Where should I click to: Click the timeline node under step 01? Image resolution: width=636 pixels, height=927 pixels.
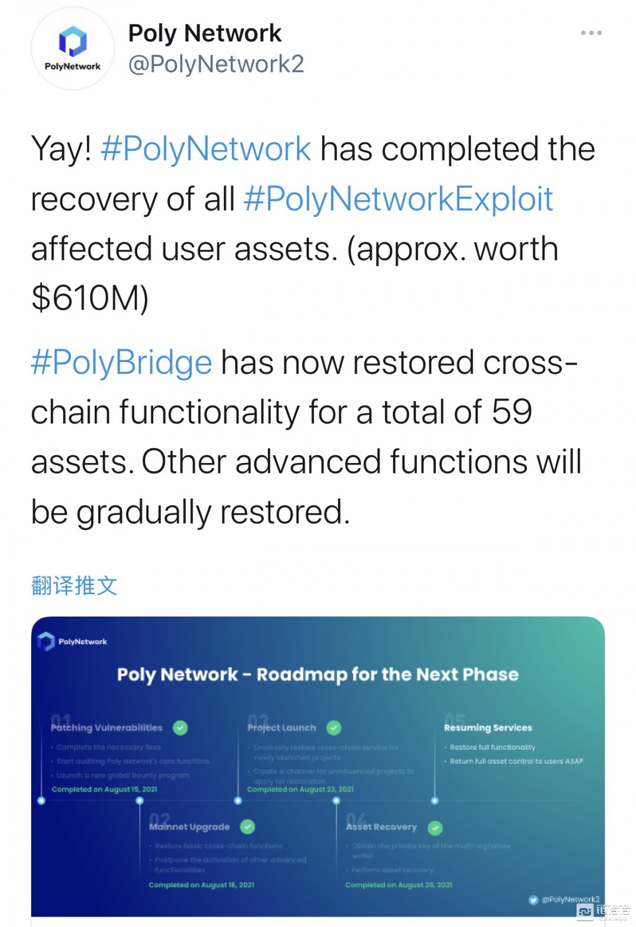[40, 800]
